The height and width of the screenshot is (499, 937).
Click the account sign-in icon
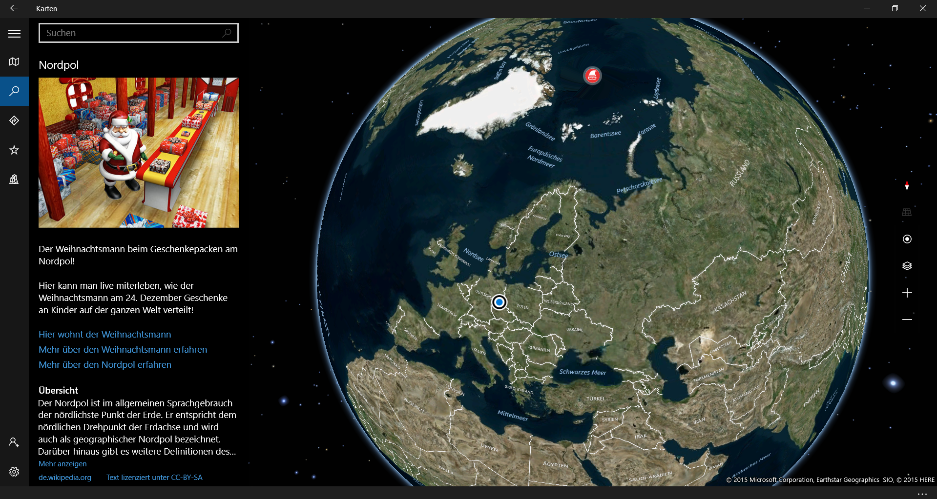click(14, 442)
